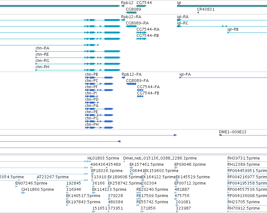Click the chn-PC protein label
This screenshot has height=213, width=267.
point(92,81)
